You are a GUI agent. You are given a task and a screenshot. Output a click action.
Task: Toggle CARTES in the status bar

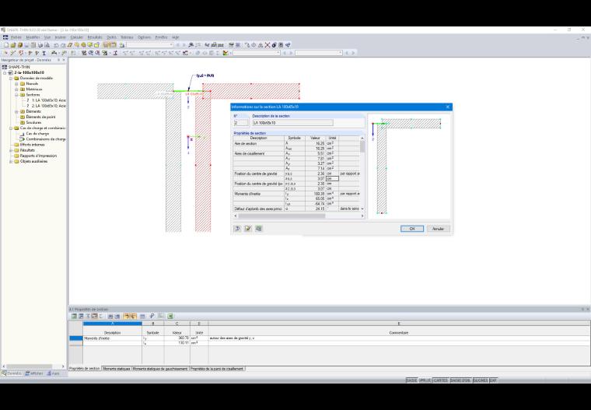point(441,380)
